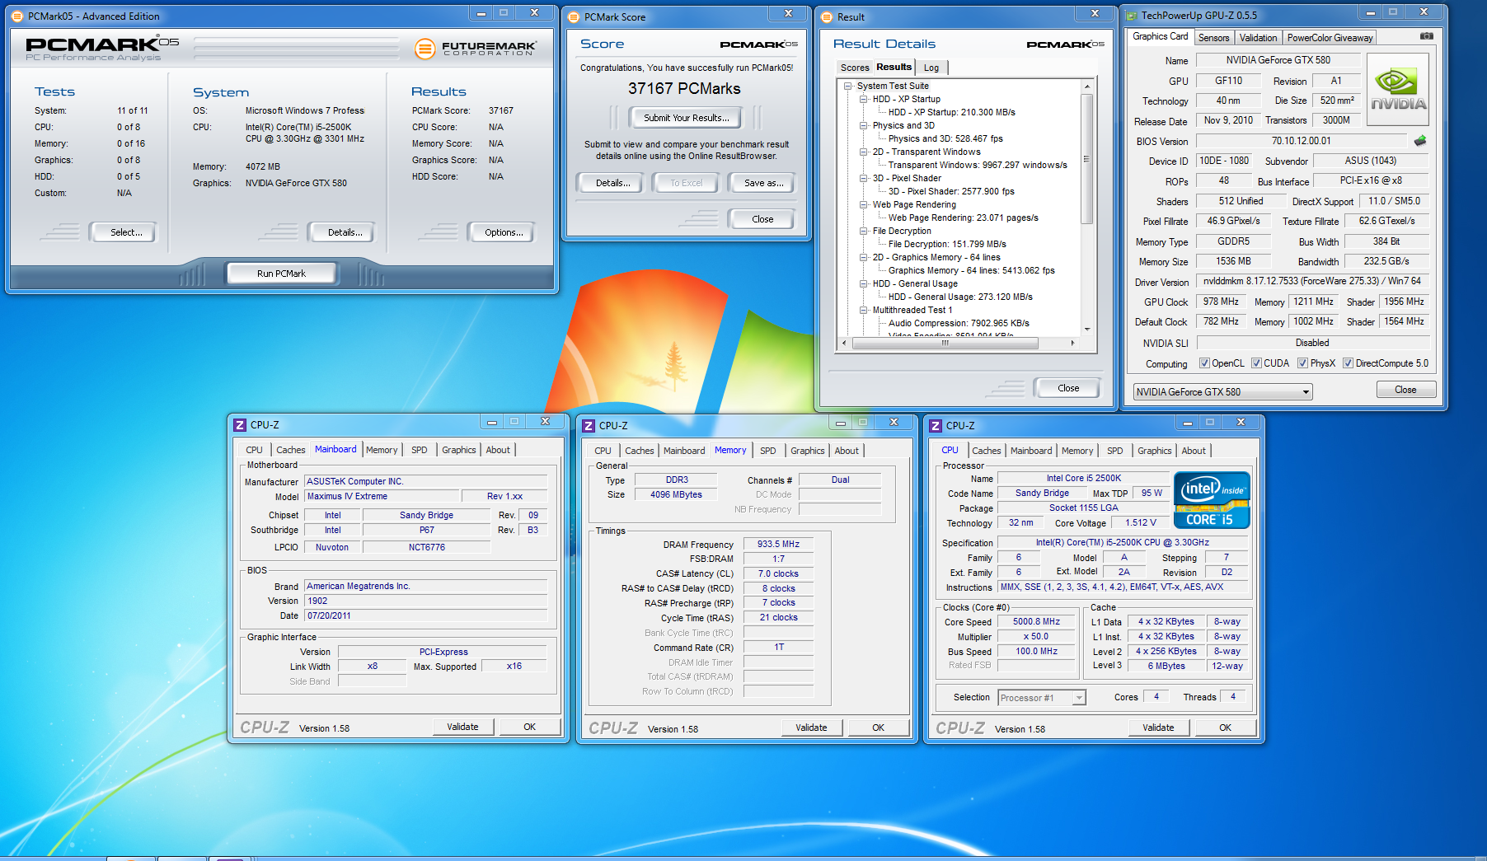Open SPD tab in Mainboard CPU-Z window
The image size is (1487, 861).
tap(420, 450)
